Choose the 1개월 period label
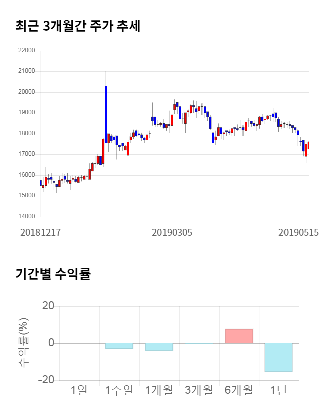 coord(159,390)
